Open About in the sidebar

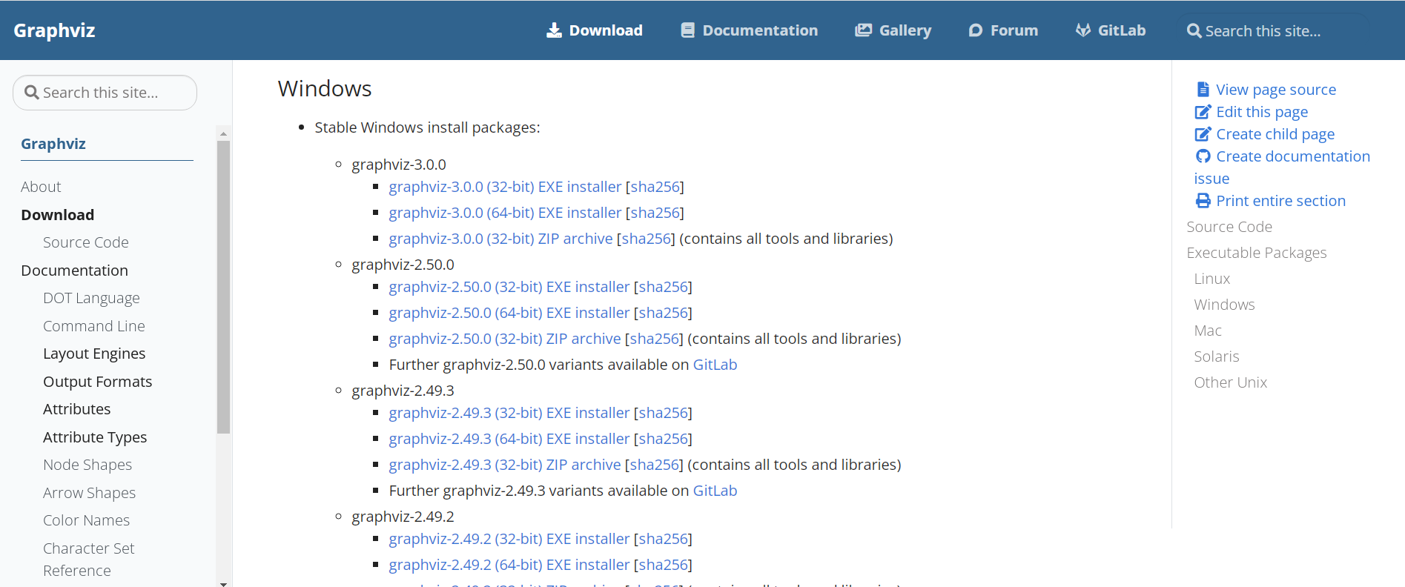pyautogui.click(x=41, y=187)
